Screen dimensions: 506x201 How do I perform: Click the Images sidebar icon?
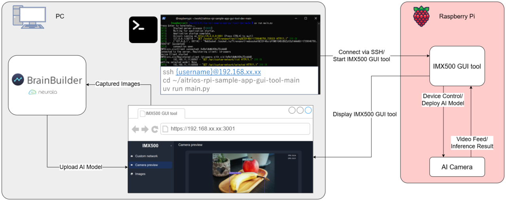pos(132,174)
